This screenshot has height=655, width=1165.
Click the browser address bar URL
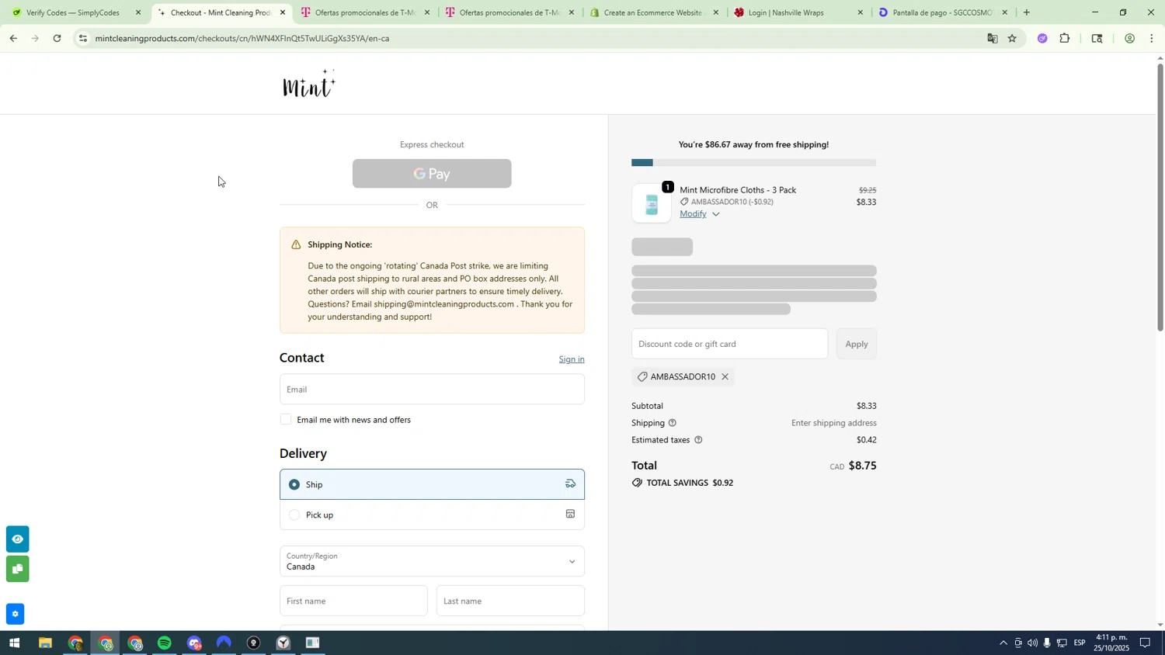(x=242, y=38)
